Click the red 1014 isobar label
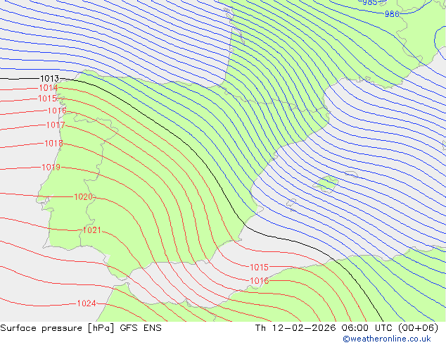The width and height of the screenshot is (446, 345). coord(49,88)
